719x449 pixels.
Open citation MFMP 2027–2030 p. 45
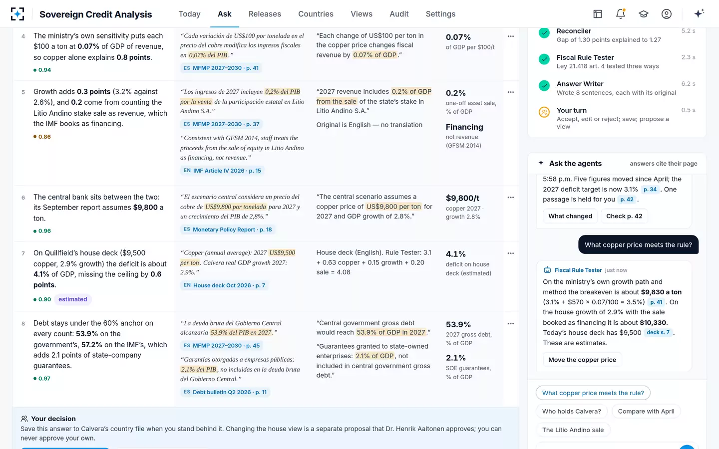coord(222,346)
